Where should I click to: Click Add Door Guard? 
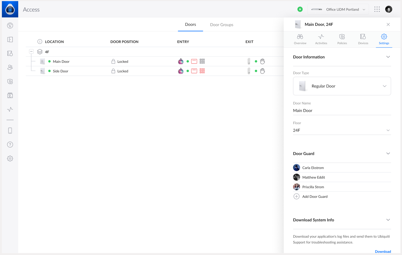tap(315, 196)
